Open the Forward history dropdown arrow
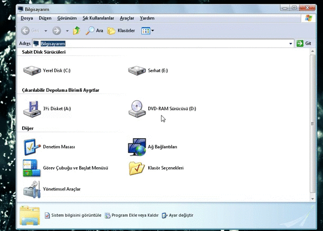Image resolution: width=323 pixels, height=231 pixels. point(67,31)
